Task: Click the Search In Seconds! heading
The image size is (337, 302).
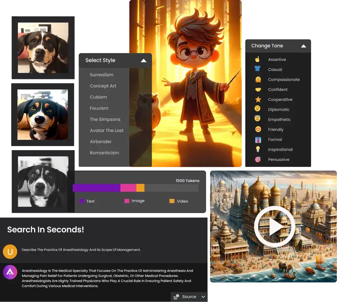Action: 46,229
